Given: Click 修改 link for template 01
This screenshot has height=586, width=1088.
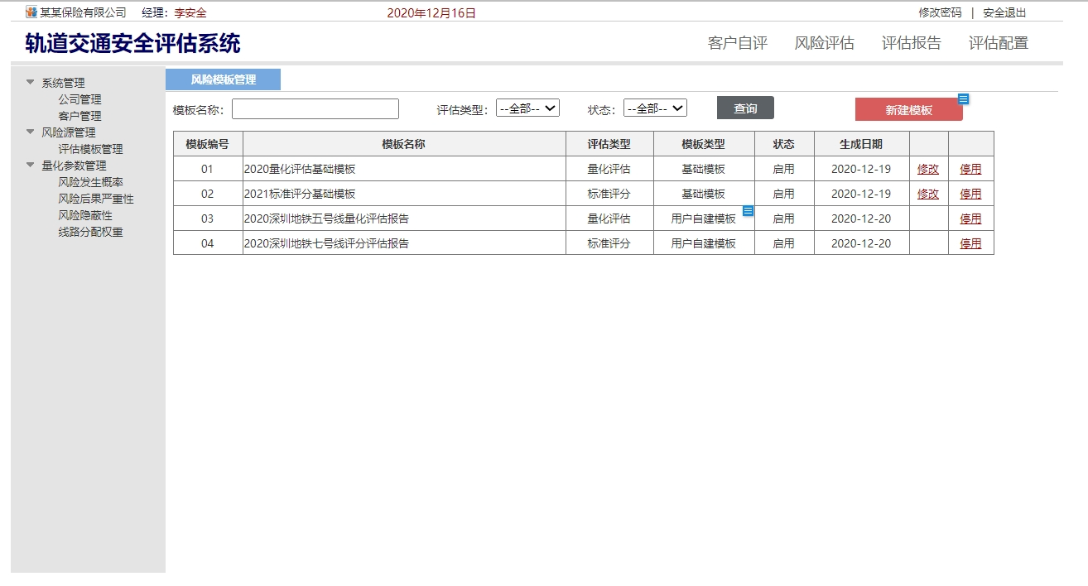Looking at the screenshot, I should (x=927, y=169).
